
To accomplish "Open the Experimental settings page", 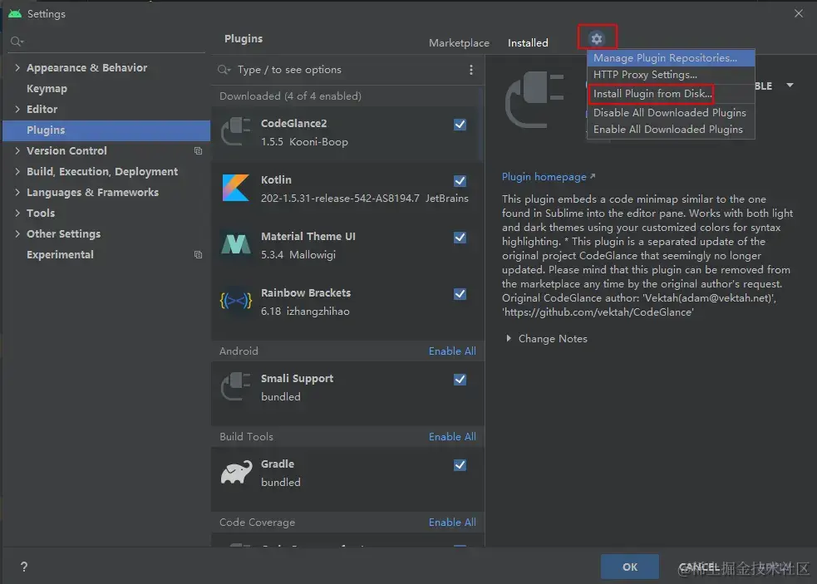I will (61, 254).
